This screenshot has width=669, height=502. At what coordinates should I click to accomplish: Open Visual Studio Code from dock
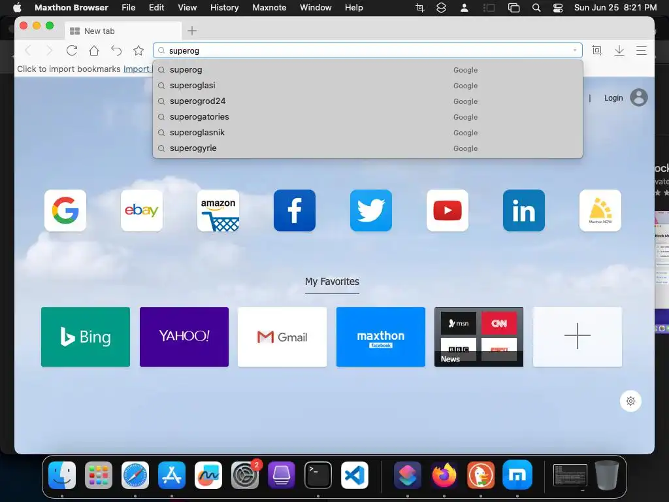click(x=355, y=475)
